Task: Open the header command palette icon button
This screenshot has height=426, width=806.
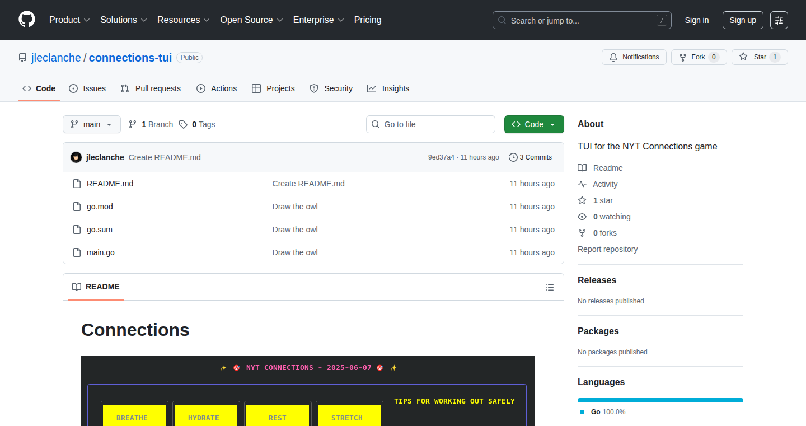Action: 779,20
